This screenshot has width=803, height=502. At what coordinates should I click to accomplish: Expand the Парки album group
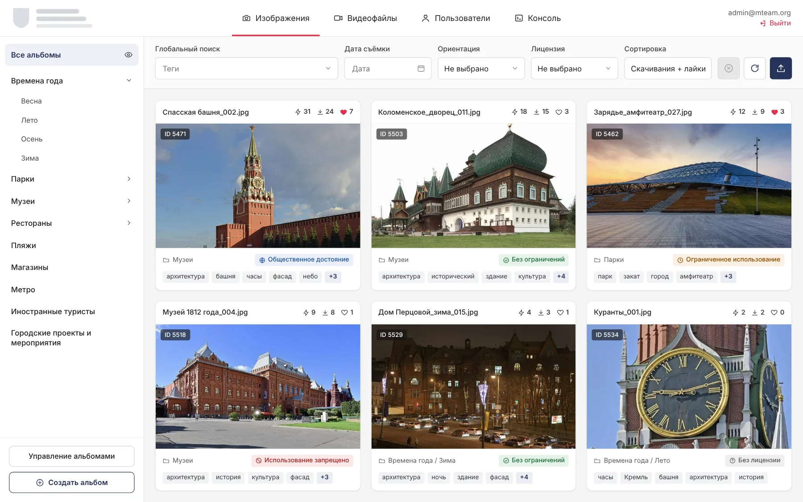click(129, 179)
